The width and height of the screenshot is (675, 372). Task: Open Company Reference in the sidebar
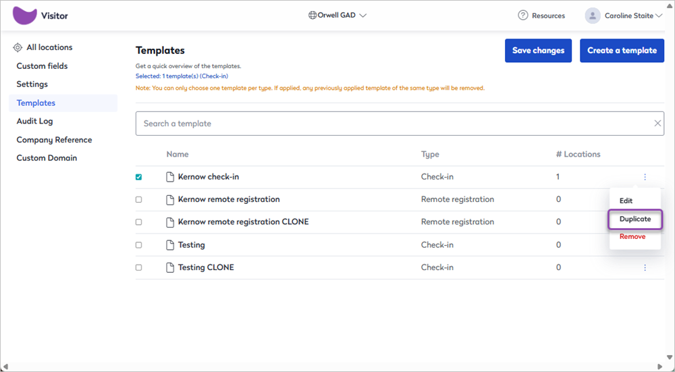point(54,140)
